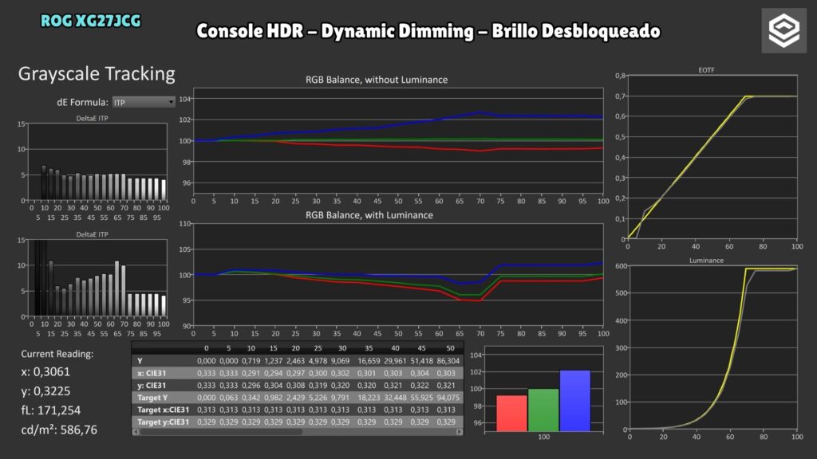
Task: Click the blue bar in the RGB bar chart
Action: [x=575, y=401]
